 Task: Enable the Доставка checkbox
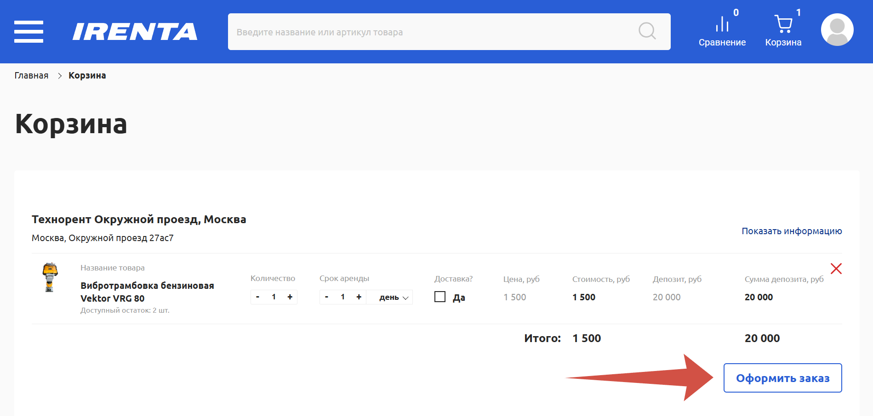click(x=440, y=297)
